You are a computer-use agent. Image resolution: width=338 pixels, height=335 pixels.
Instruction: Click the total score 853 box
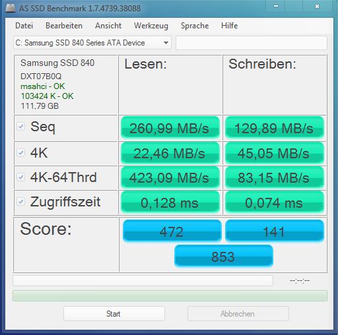(224, 257)
